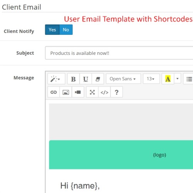Insert a video with the camera icon
This screenshot has height=193, width=193.
coord(78,92)
